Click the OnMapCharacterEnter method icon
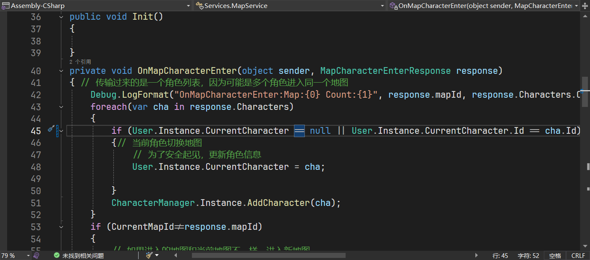The width and height of the screenshot is (590, 260). pyautogui.click(x=393, y=6)
